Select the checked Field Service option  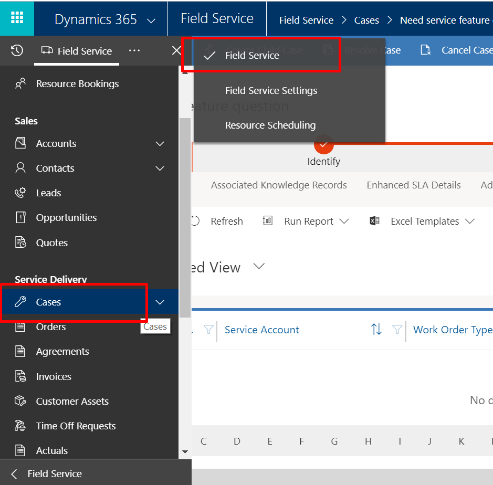tap(252, 55)
